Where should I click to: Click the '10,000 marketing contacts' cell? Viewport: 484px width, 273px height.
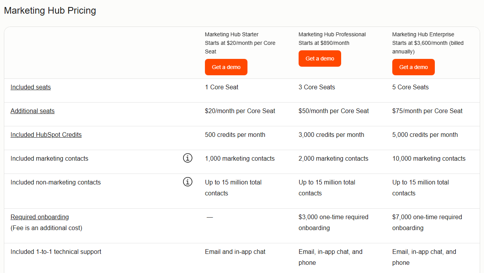click(x=429, y=159)
